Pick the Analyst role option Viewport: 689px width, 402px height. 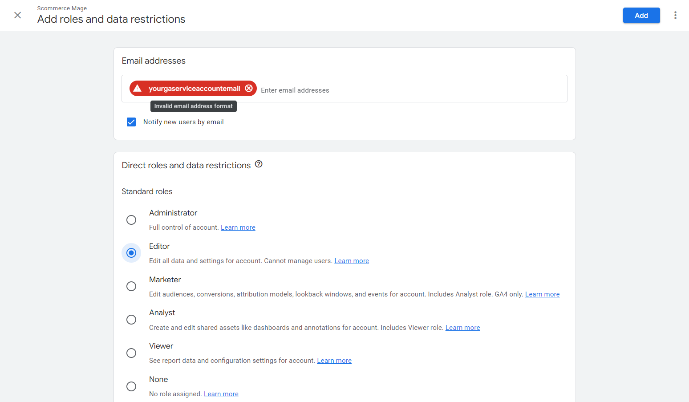tap(131, 320)
